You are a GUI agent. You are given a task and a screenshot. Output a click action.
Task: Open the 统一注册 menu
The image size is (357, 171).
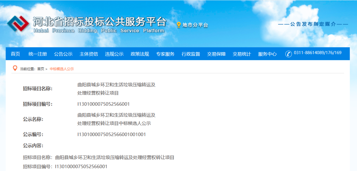tap(38, 54)
